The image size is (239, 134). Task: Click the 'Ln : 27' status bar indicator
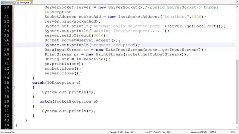tap(149, 133)
